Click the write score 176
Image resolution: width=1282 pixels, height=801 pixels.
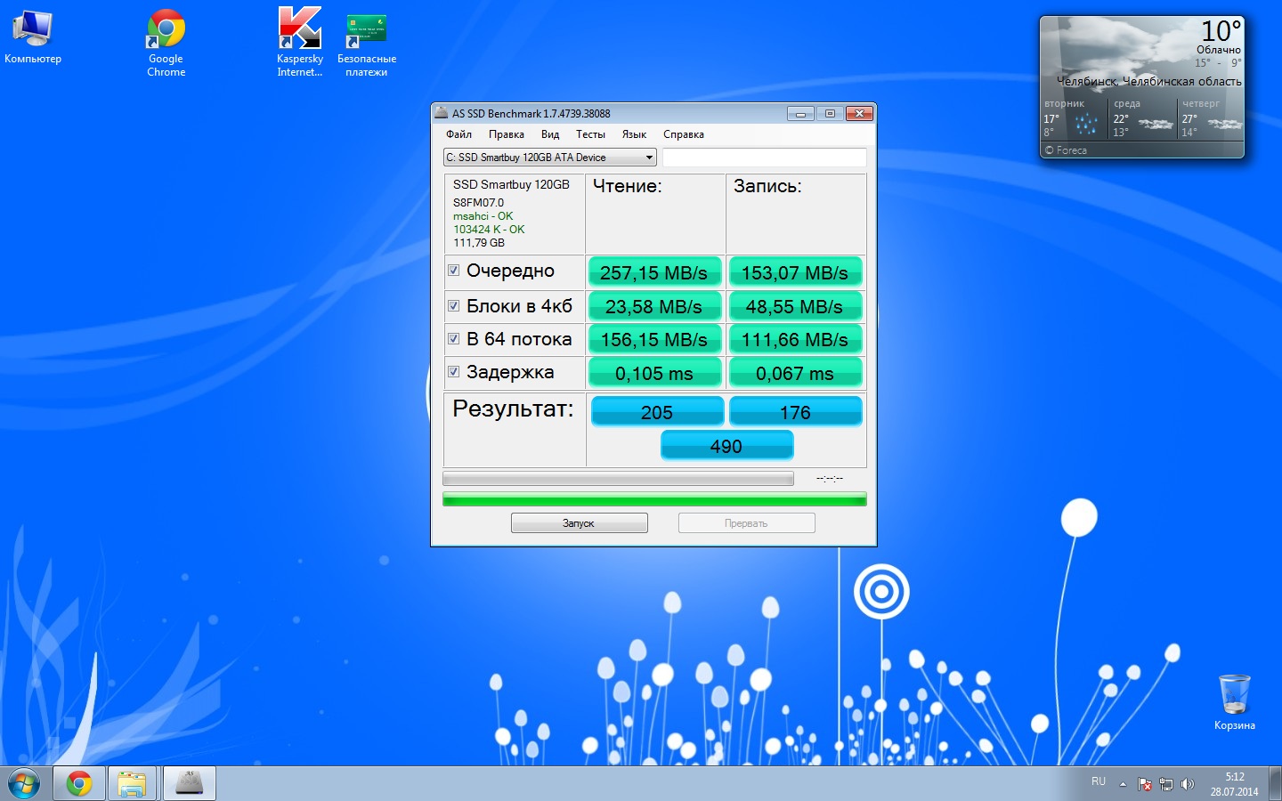pos(795,412)
